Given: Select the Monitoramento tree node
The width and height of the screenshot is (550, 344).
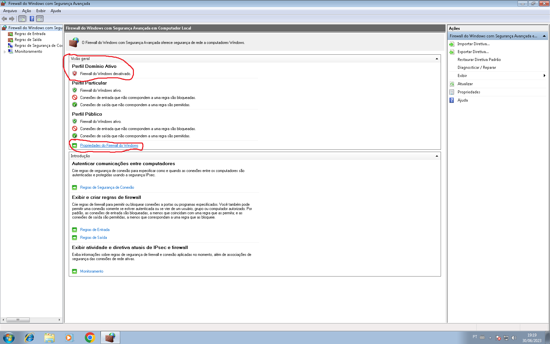Looking at the screenshot, I should coord(28,51).
